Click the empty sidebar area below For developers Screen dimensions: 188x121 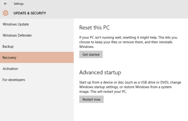37,102
